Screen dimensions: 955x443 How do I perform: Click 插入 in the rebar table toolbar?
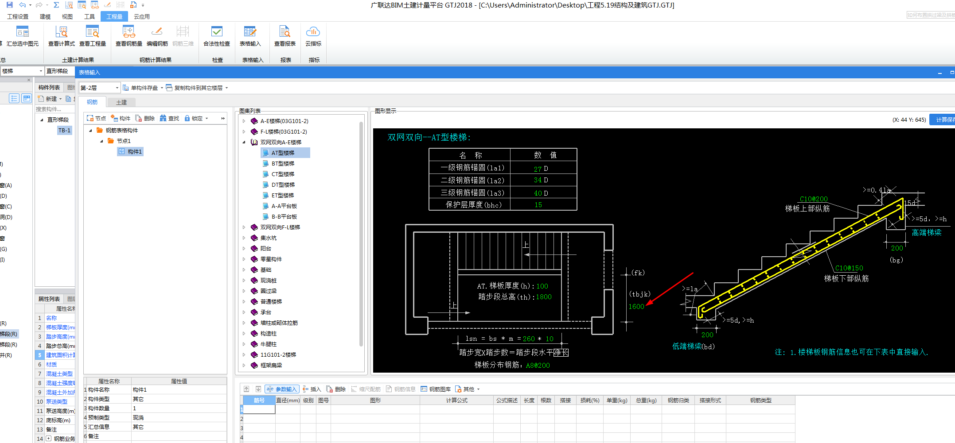pos(312,389)
